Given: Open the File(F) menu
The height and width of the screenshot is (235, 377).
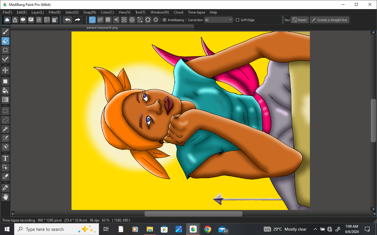Looking at the screenshot, I should [x=7, y=12].
